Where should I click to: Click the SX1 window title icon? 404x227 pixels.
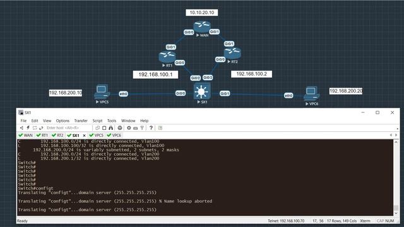21,112
